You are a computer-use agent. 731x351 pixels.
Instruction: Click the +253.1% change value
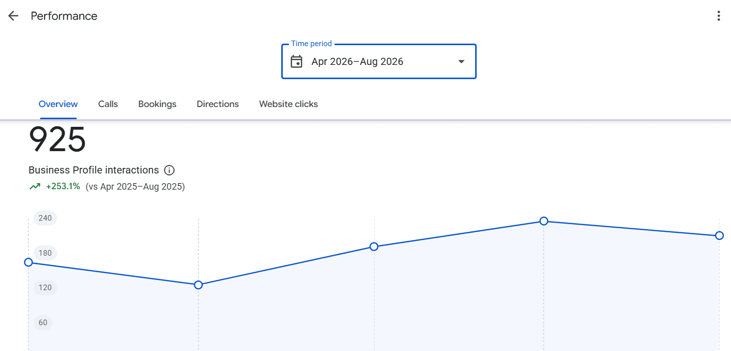(x=63, y=186)
